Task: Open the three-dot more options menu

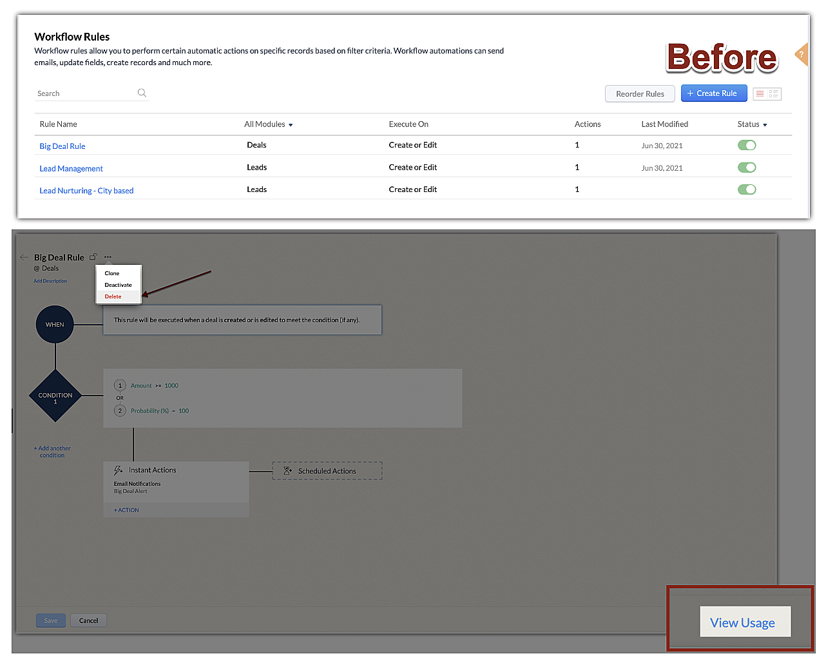Action: [x=108, y=257]
